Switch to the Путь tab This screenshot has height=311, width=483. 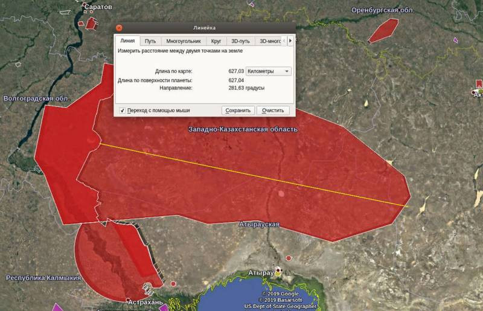[150, 41]
